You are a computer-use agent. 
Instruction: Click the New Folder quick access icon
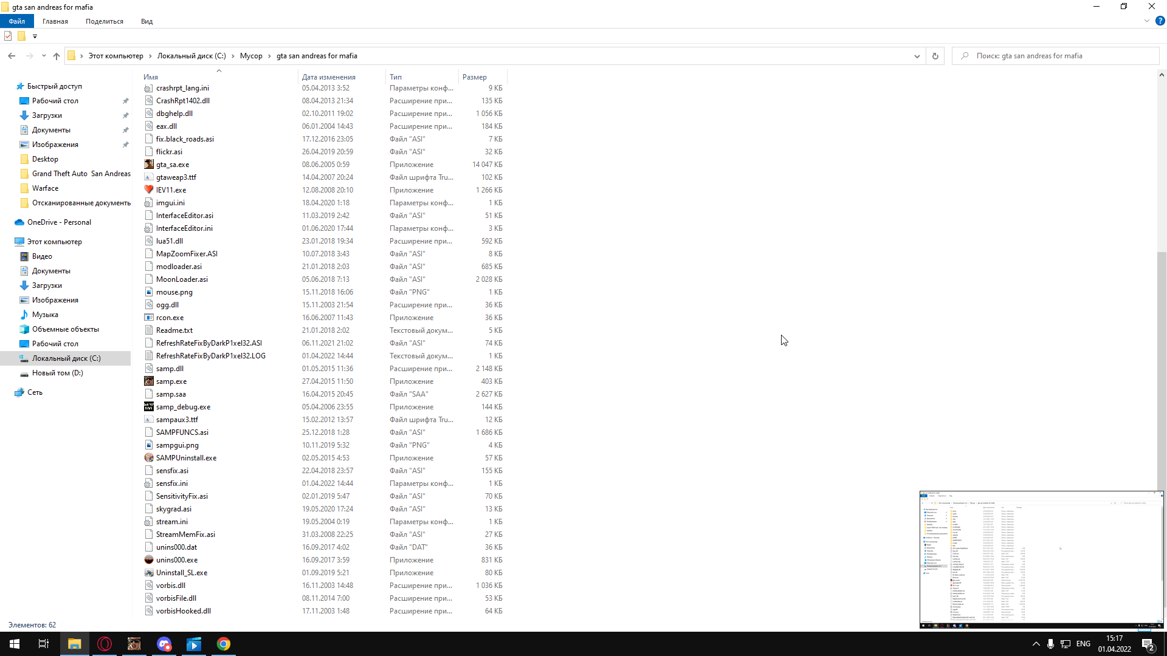point(22,36)
